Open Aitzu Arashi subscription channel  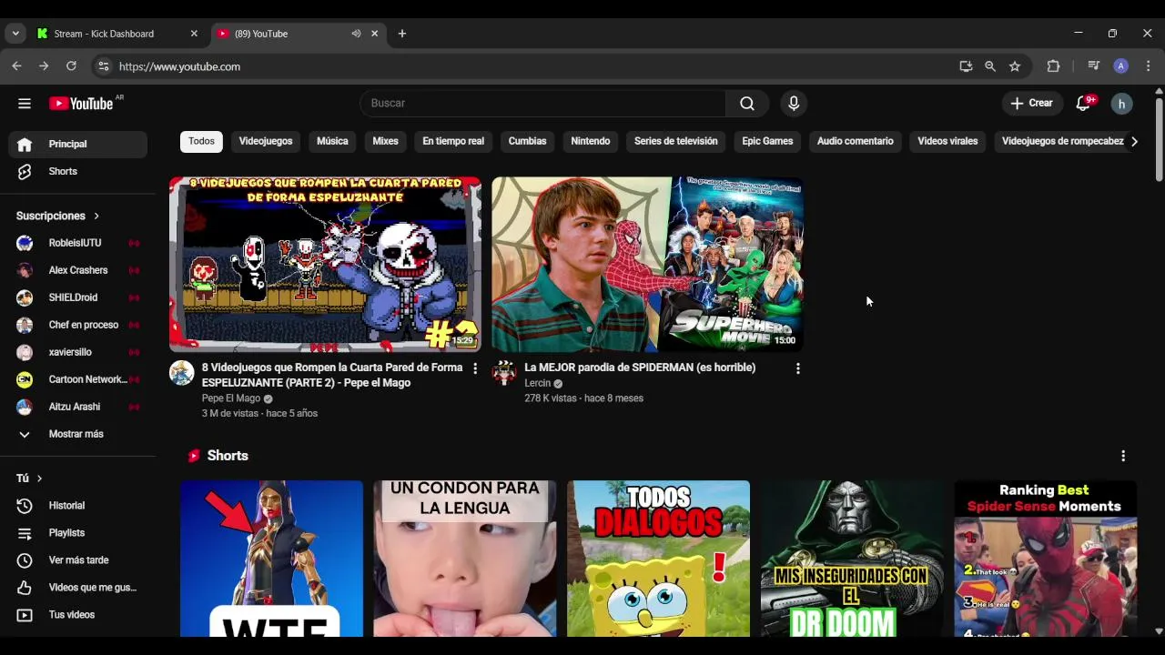[77, 407]
